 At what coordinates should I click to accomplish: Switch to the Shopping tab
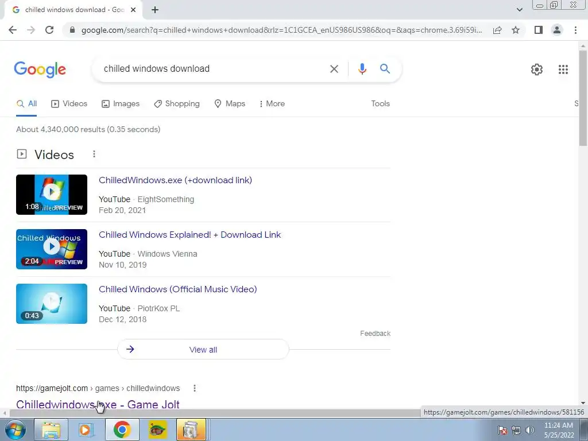177,104
